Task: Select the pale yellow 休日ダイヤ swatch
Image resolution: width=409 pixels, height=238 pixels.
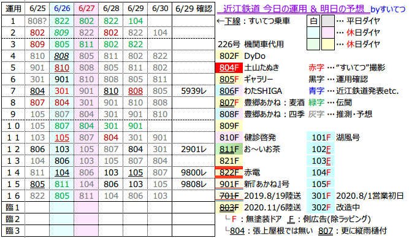Action: pyautogui.click(x=327, y=44)
